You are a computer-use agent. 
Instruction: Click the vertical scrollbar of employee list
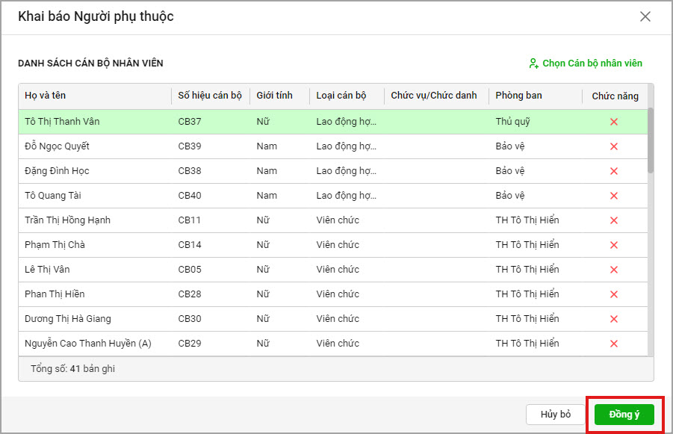[650, 140]
